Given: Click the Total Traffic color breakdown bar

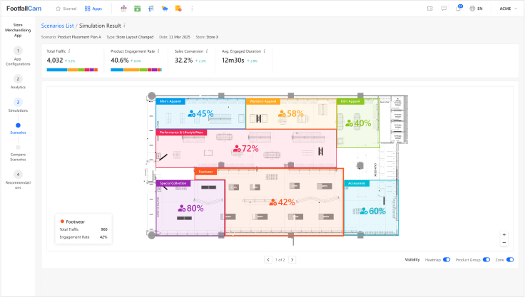Looking at the screenshot, I should coord(72,70).
